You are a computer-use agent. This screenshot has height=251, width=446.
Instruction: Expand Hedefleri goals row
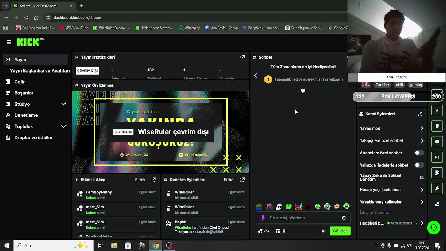(392, 223)
